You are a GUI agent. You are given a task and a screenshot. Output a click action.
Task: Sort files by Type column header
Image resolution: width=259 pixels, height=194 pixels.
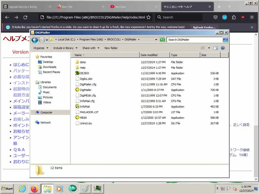click(x=185, y=55)
